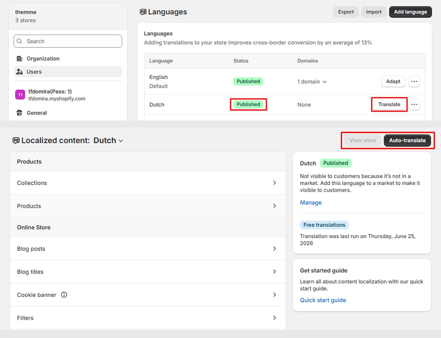Click Add language button
This screenshot has width=441, height=338.
click(410, 12)
